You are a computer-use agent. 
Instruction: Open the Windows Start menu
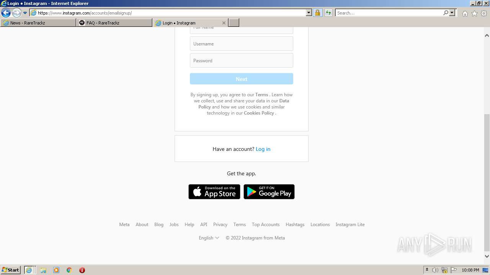(11, 270)
